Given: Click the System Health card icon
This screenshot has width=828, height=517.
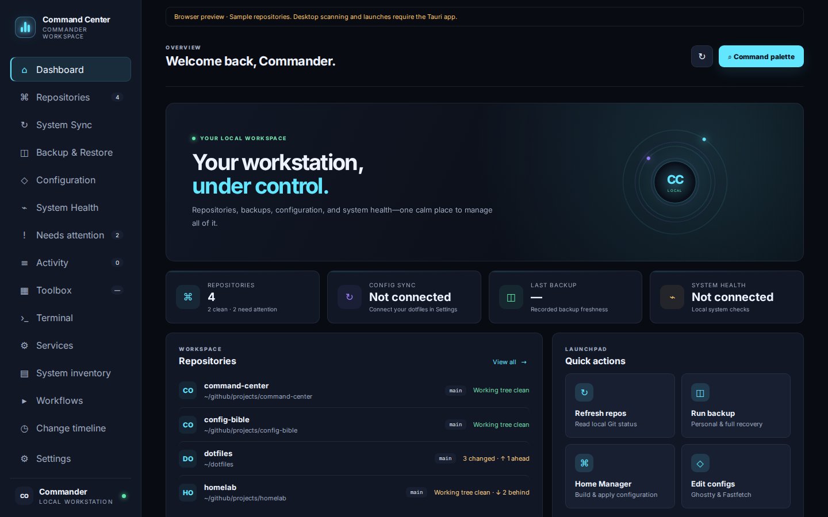Looking at the screenshot, I should click(672, 297).
